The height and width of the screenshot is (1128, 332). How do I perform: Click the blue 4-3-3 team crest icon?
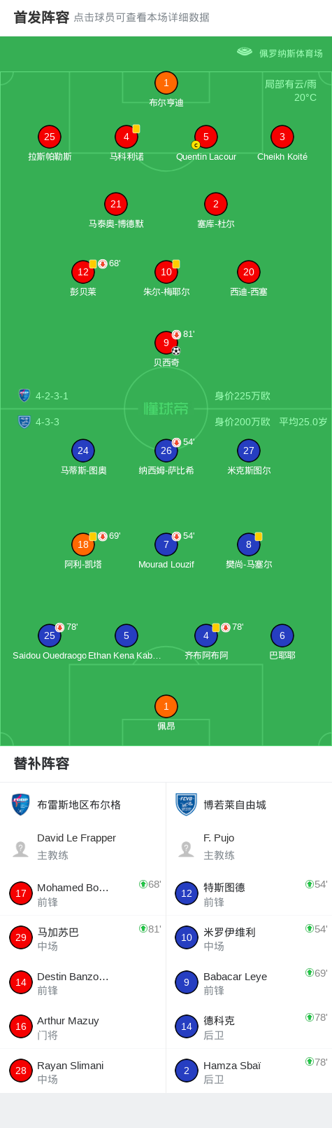(24, 422)
